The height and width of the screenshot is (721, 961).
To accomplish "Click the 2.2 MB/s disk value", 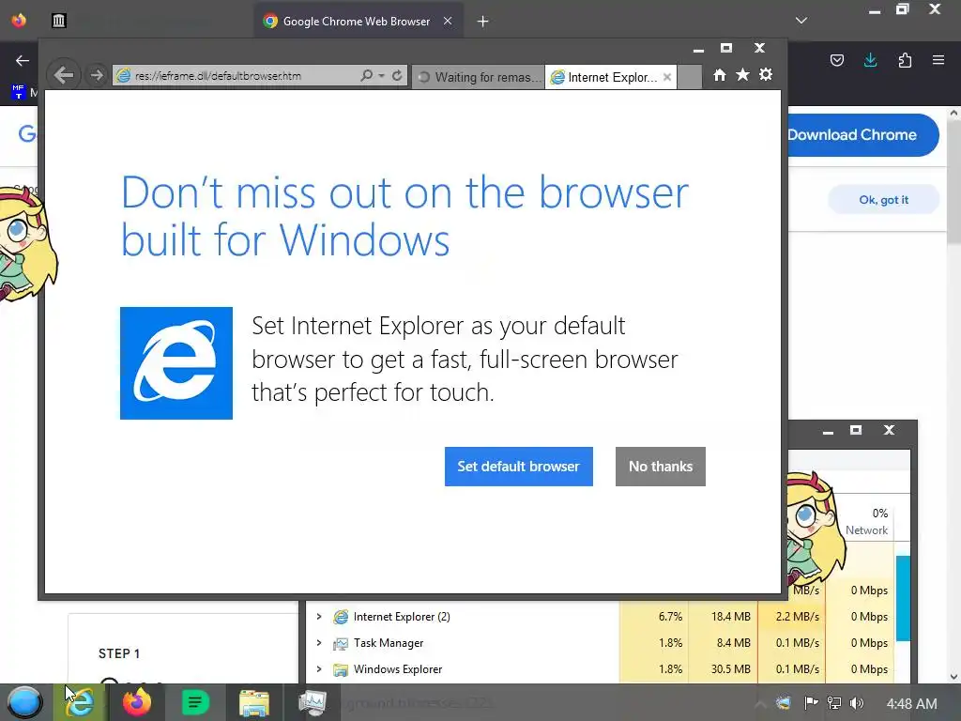I will [x=798, y=617].
